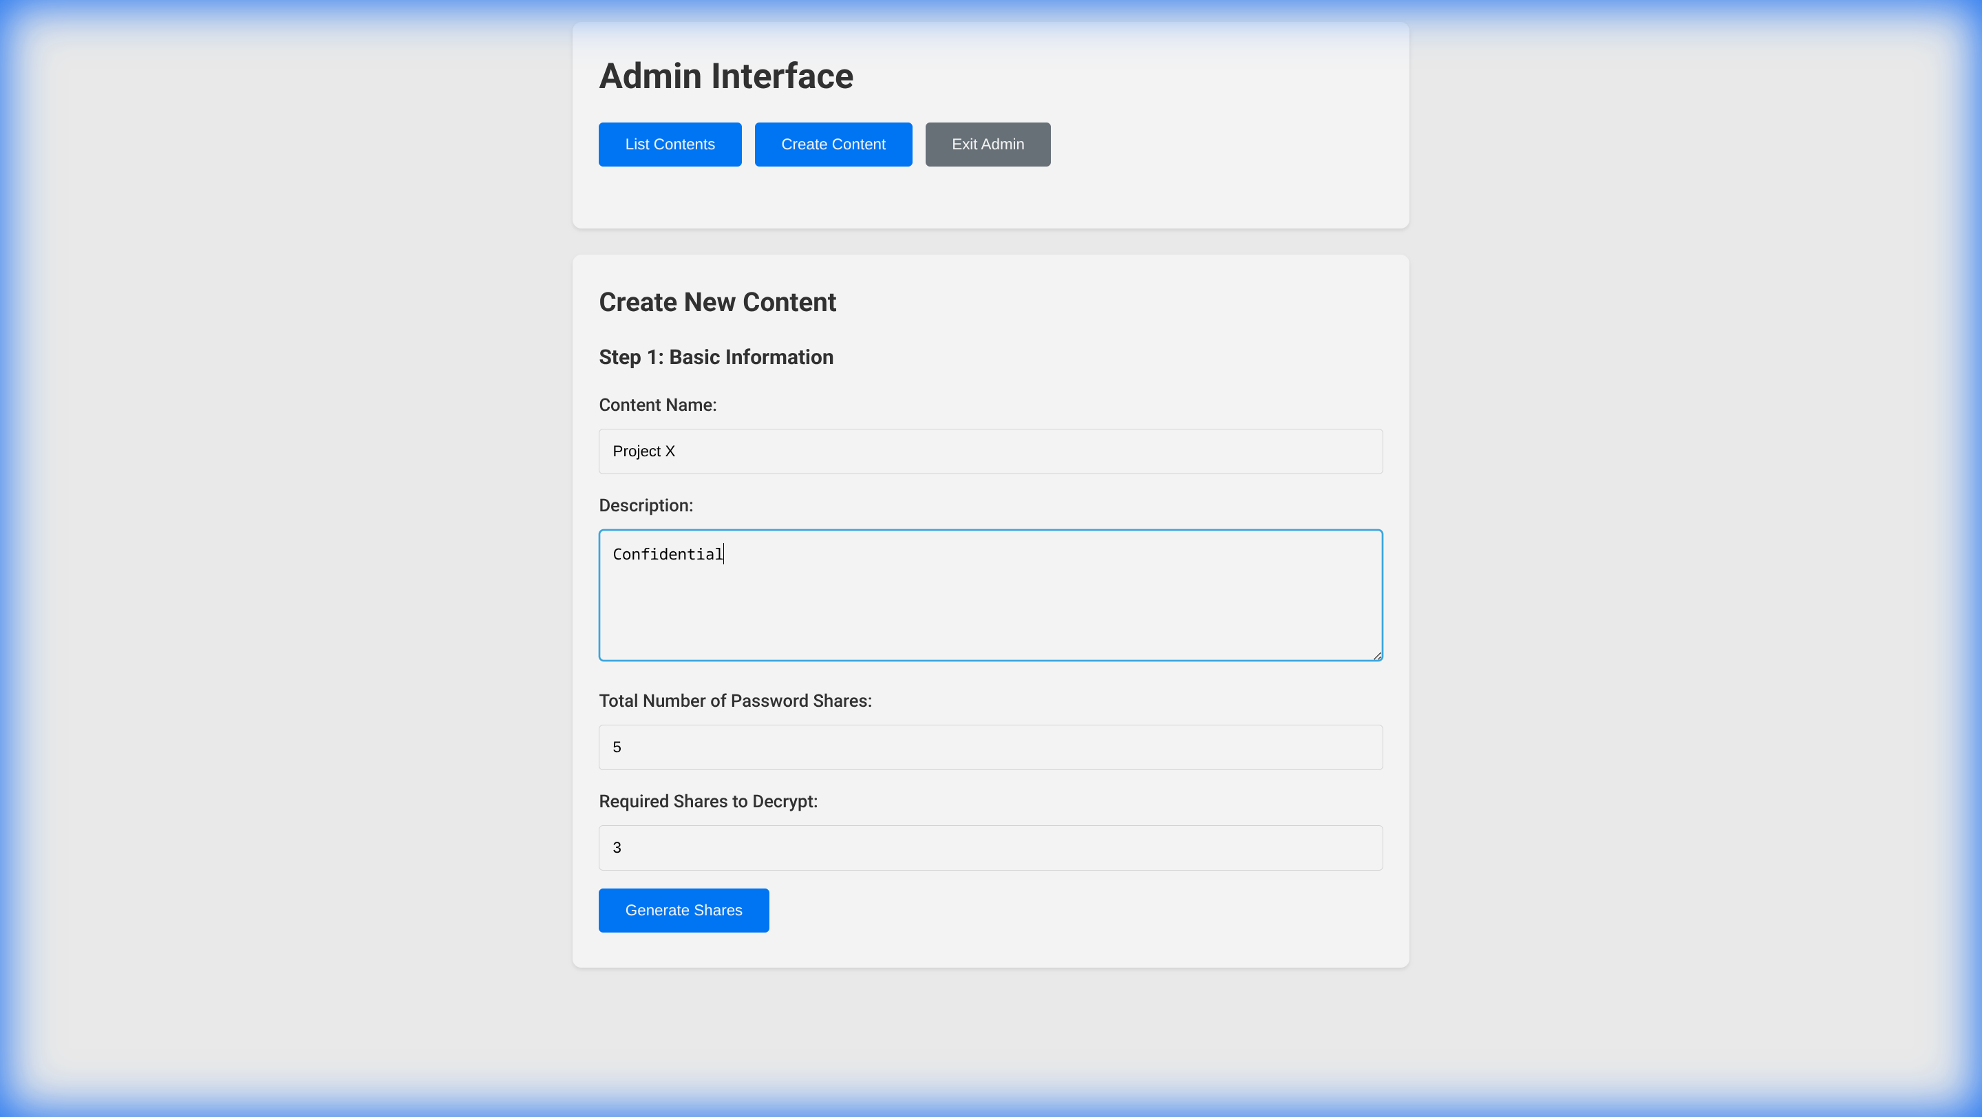
Task: Click the Project X text in name field
Action: 643,451
